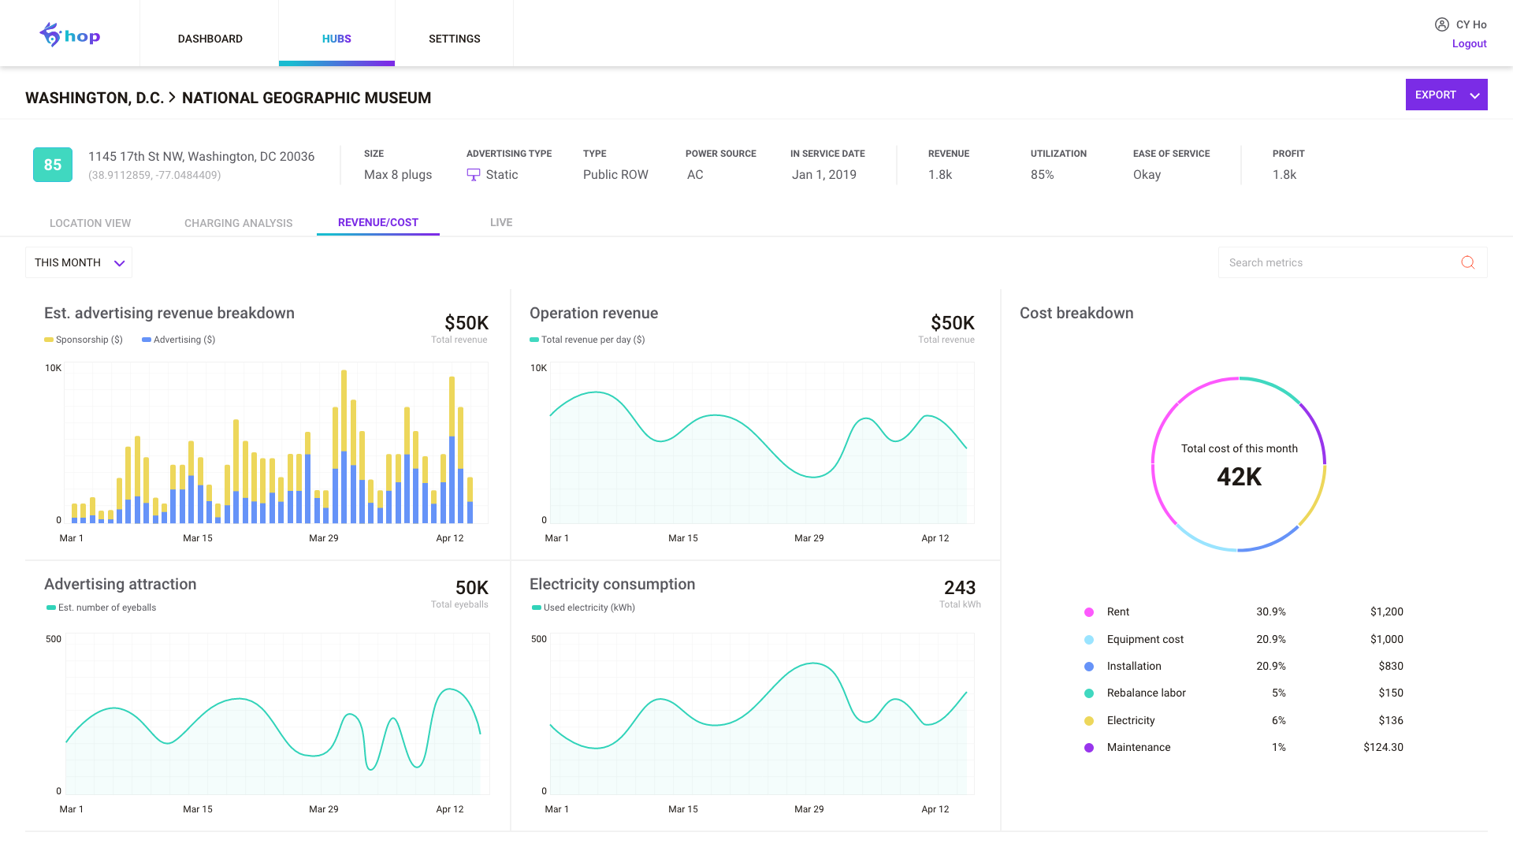Image resolution: width=1513 pixels, height=851 pixels.
Task: Click the CY Ho username
Action: tap(1471, 24)
